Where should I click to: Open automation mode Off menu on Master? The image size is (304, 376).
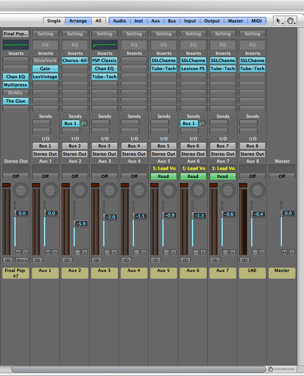[282, 177]
